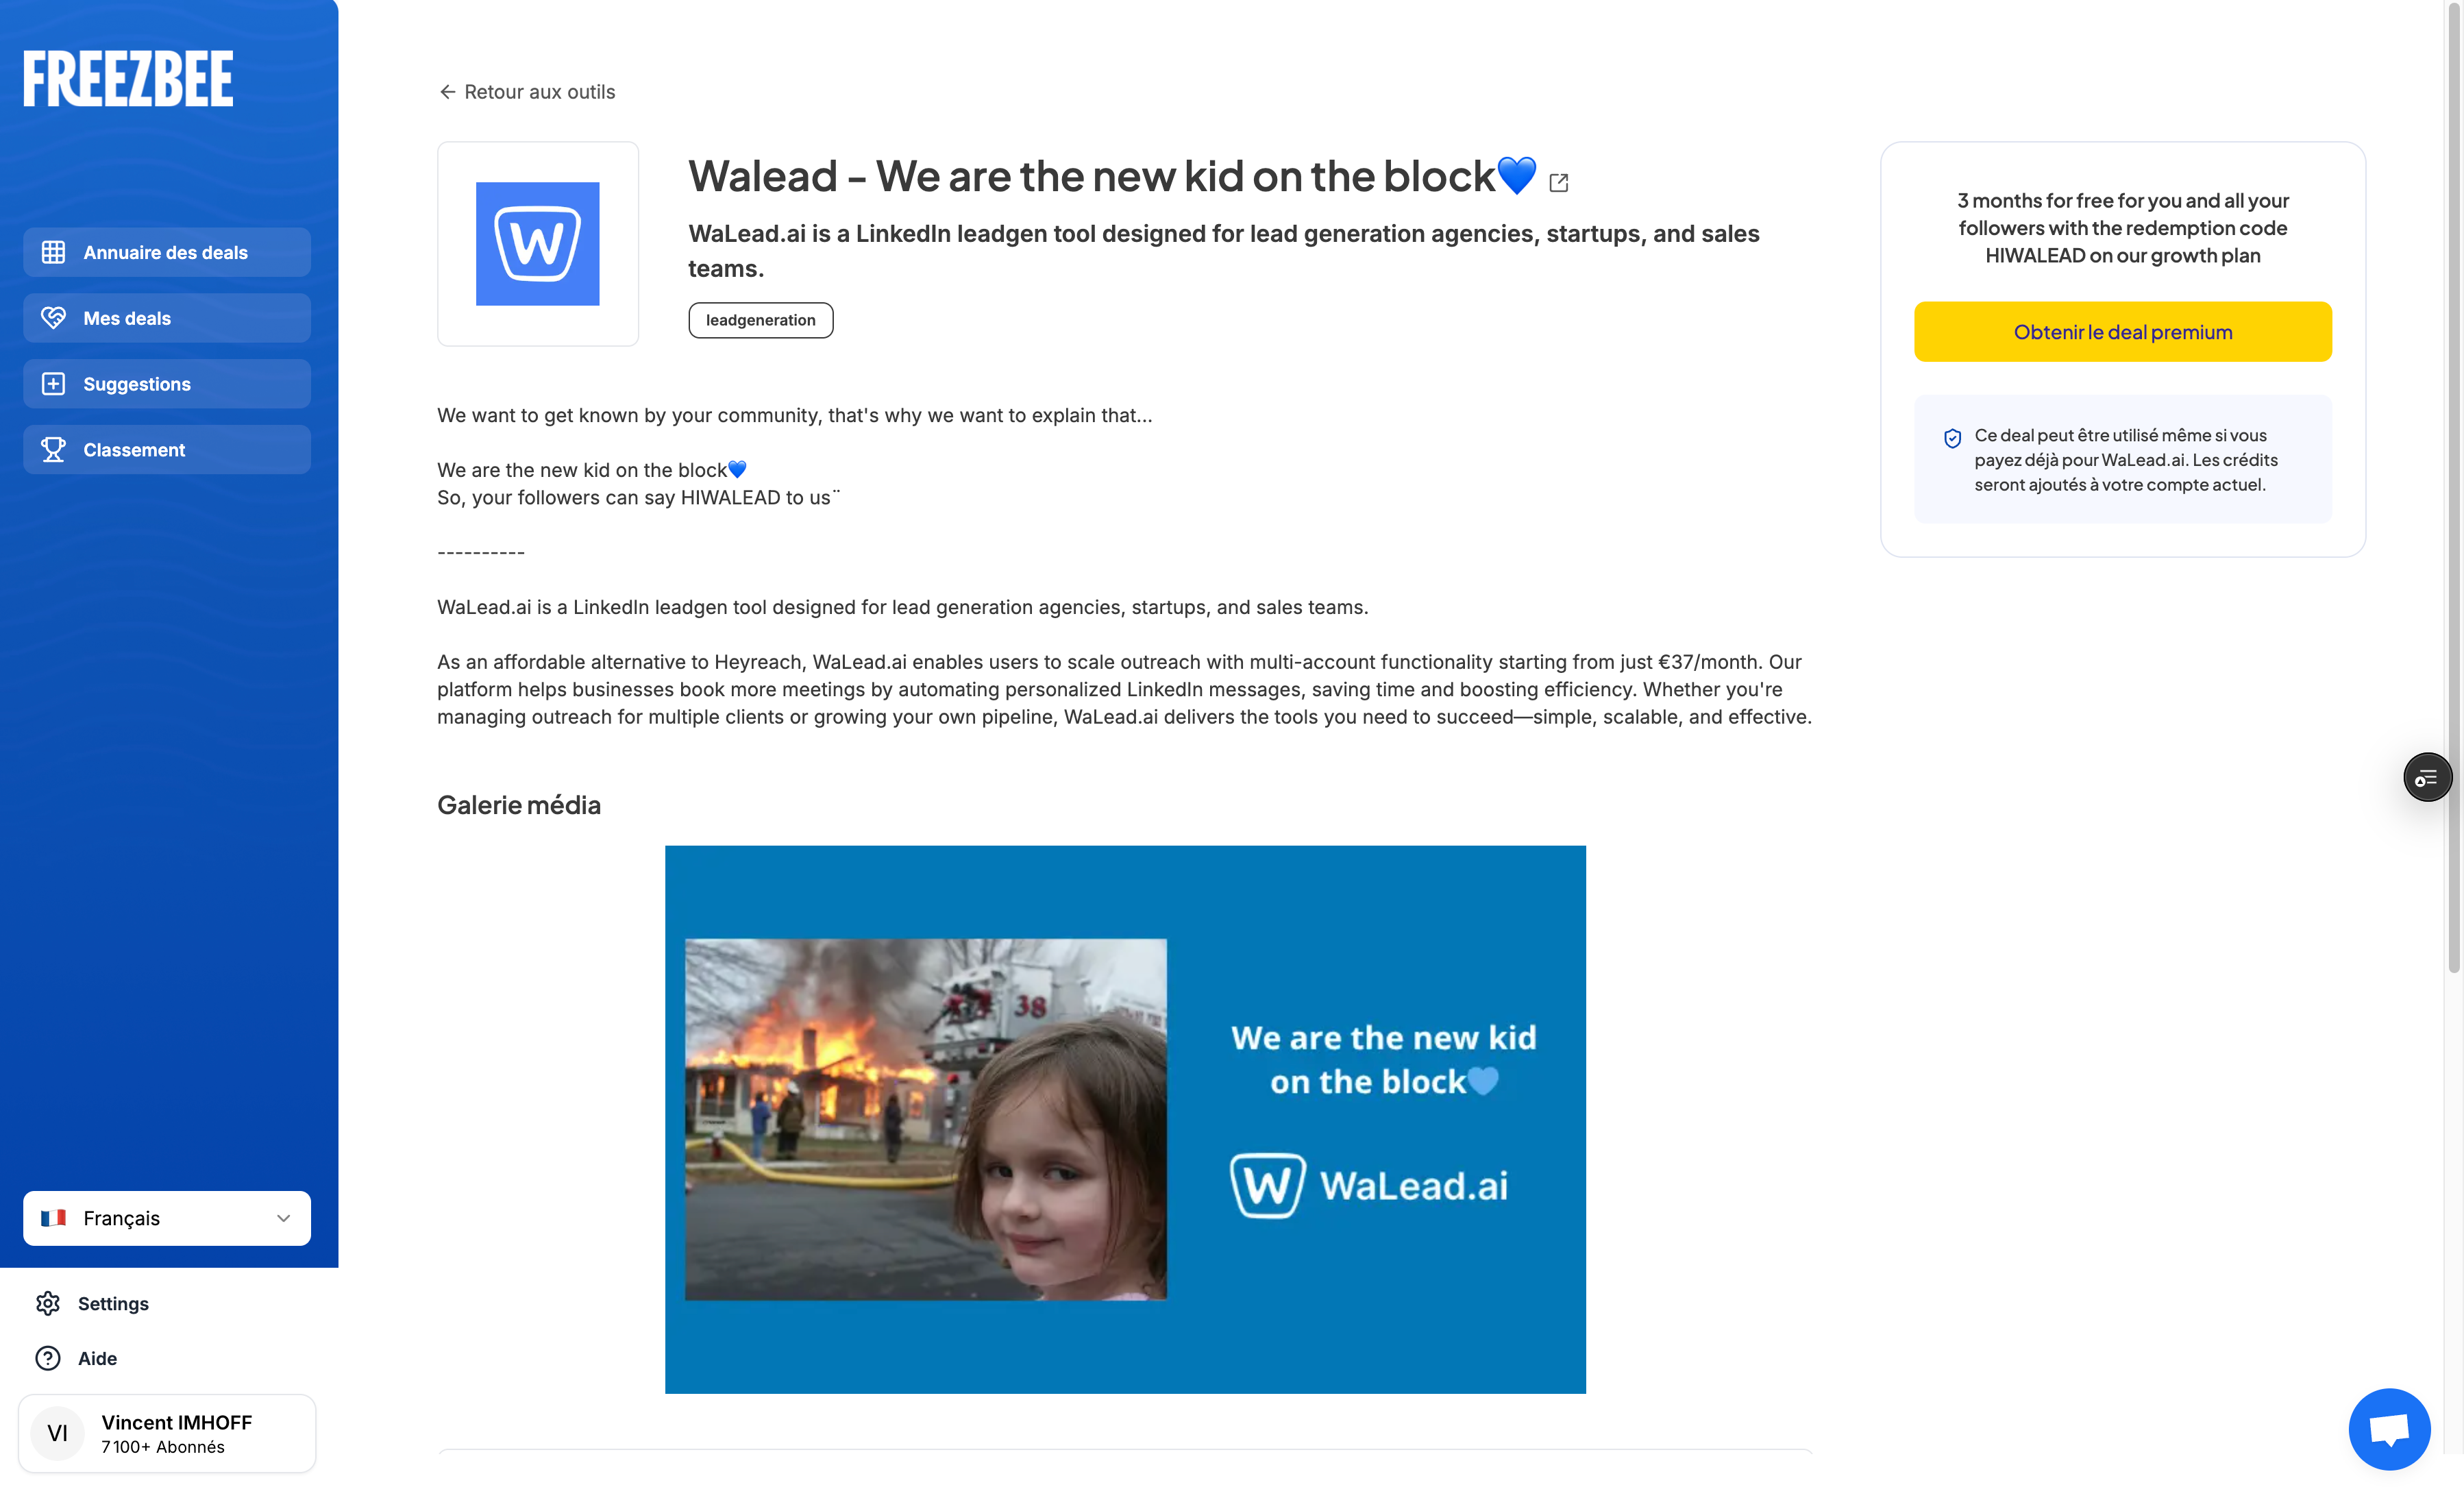Open the external link icon beside the title
The height and width of the screenshot is (1498, 2464).
[x=1558, y=182]
